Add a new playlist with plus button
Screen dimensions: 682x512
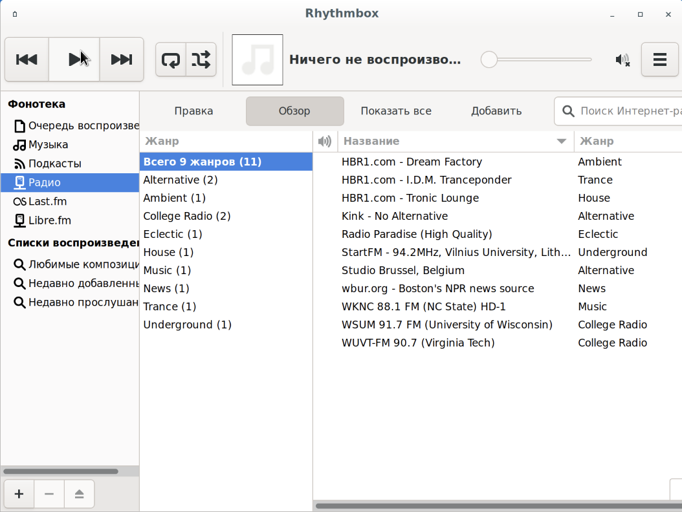coord(18,493)
